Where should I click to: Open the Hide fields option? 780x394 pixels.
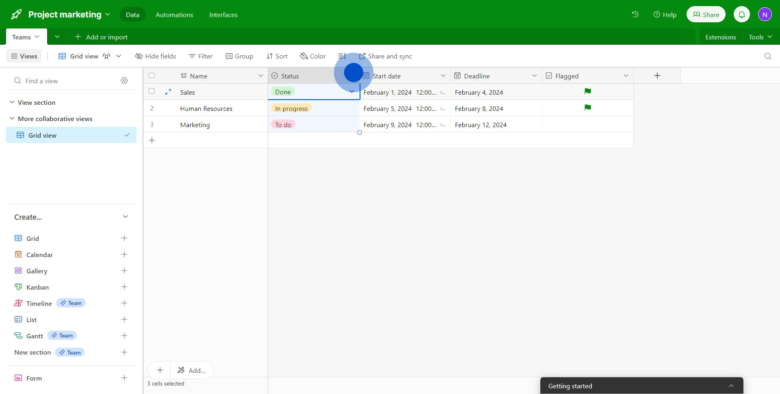(156, 56)
